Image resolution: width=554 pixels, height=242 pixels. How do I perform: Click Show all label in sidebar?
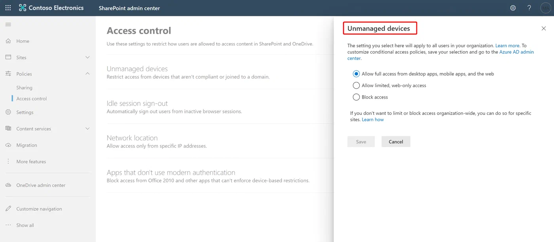(25, 225)
